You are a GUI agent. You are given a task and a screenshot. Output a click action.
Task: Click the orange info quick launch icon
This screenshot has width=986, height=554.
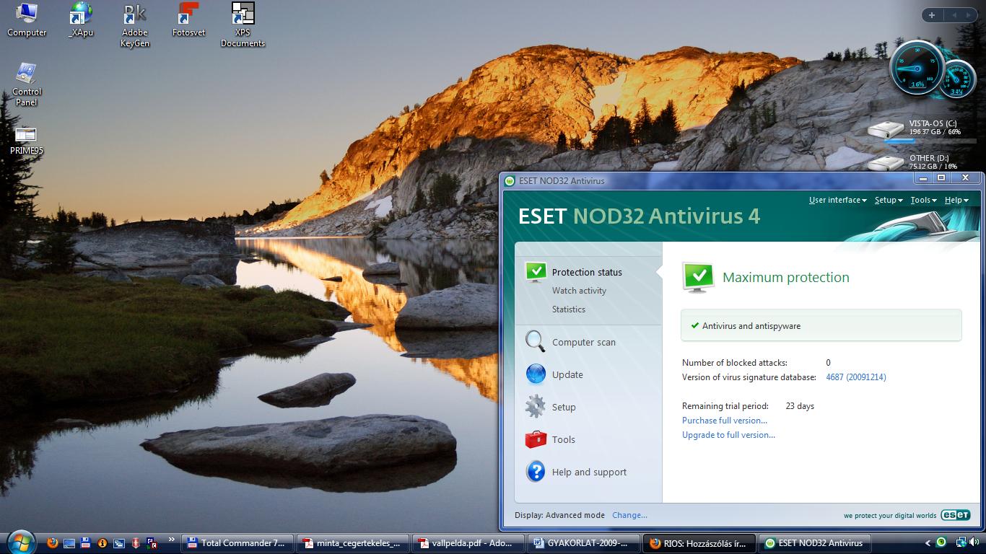click(x=102, y=543)
